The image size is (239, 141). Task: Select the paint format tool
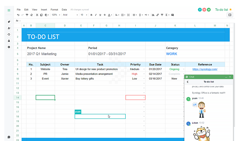point(27,15)
